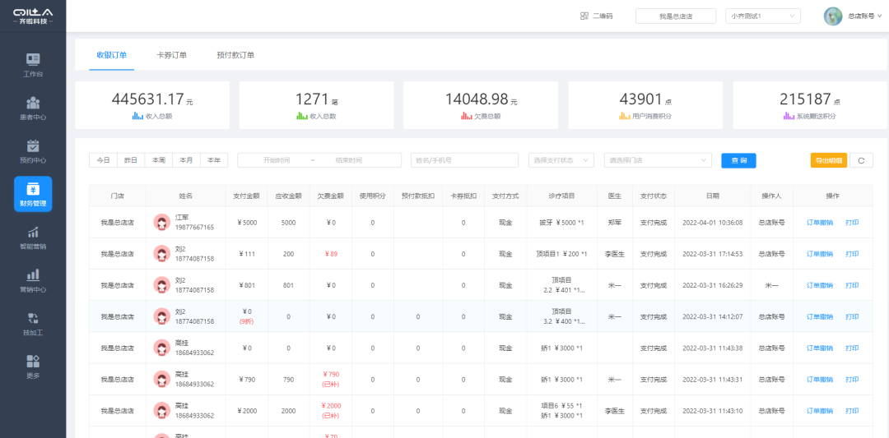Open 患者中心 patient center in the sidebar

pos(33,108)
